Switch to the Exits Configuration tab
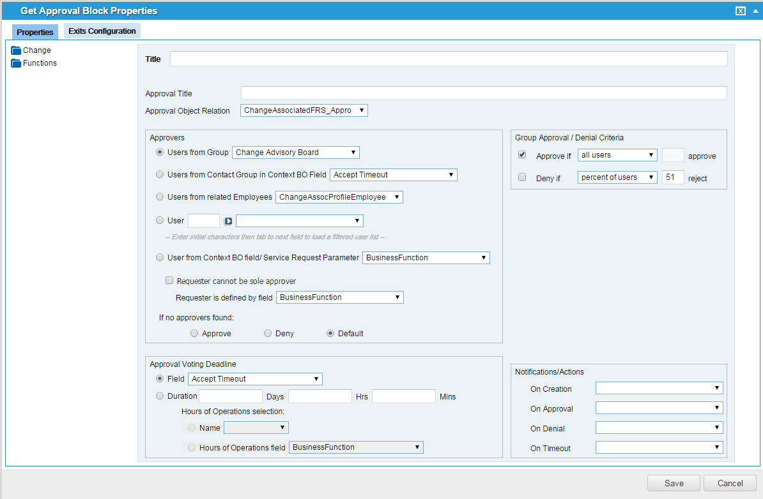 tap(102, 31)
